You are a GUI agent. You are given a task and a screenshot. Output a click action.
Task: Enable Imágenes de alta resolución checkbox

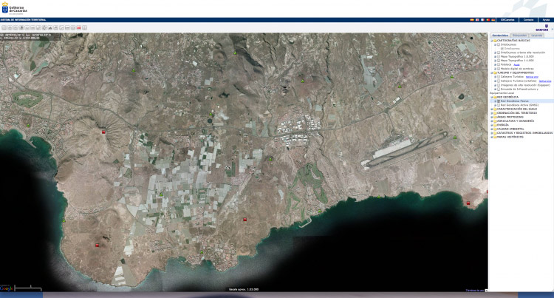[499, 85]
